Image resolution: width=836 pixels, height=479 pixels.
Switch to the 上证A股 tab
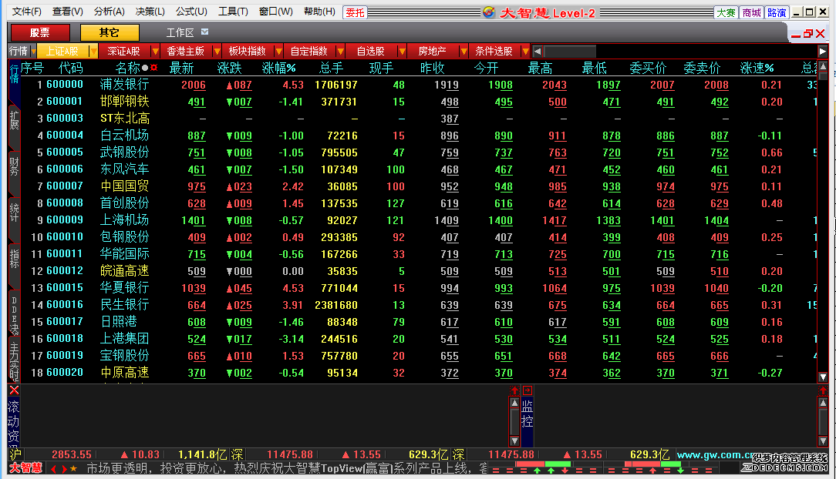click(62, 51)
